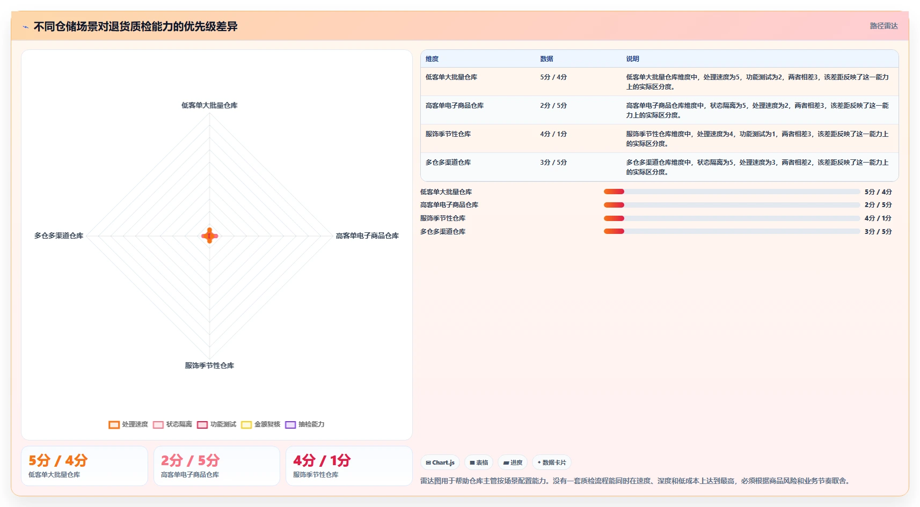The width and height of the screenshot is (920, 507).
Task: Click the 4分 / 1分 value beside the progress bar
Action: [x=878, y=218]
